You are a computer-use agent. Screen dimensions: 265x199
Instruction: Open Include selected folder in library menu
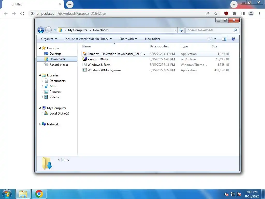click(88, 39)
